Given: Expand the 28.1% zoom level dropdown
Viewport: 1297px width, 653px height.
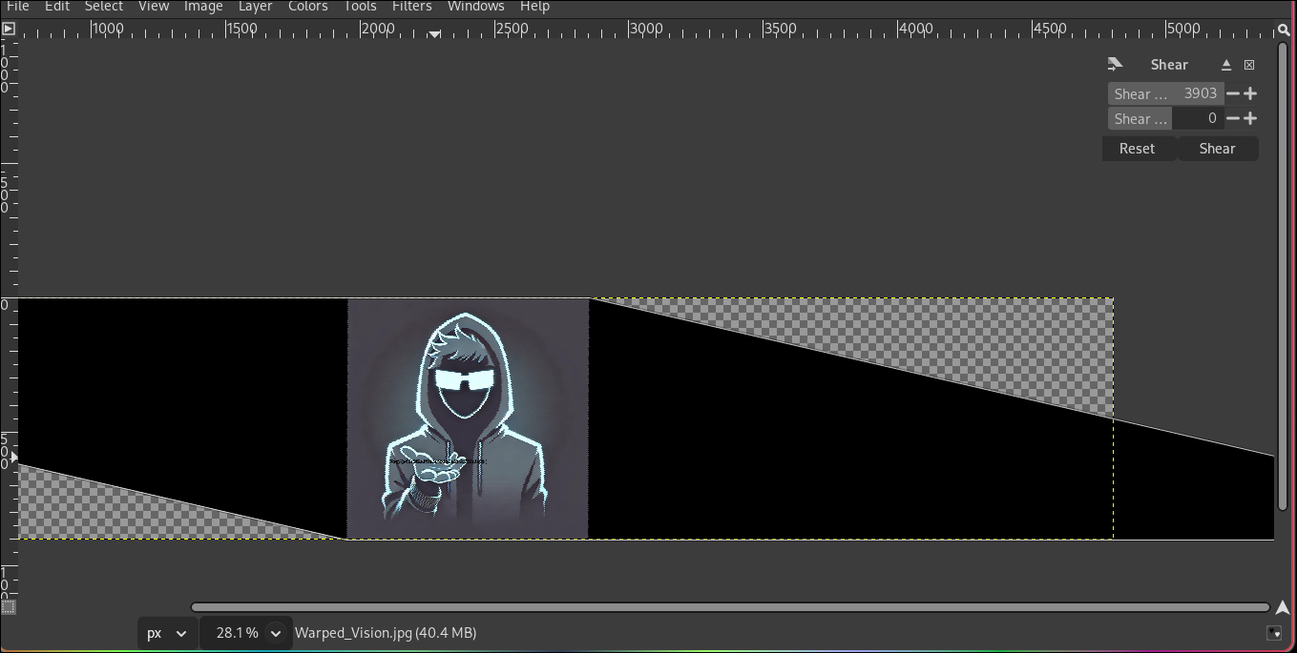Looking at the screenshot, I should tap(276, 633).
